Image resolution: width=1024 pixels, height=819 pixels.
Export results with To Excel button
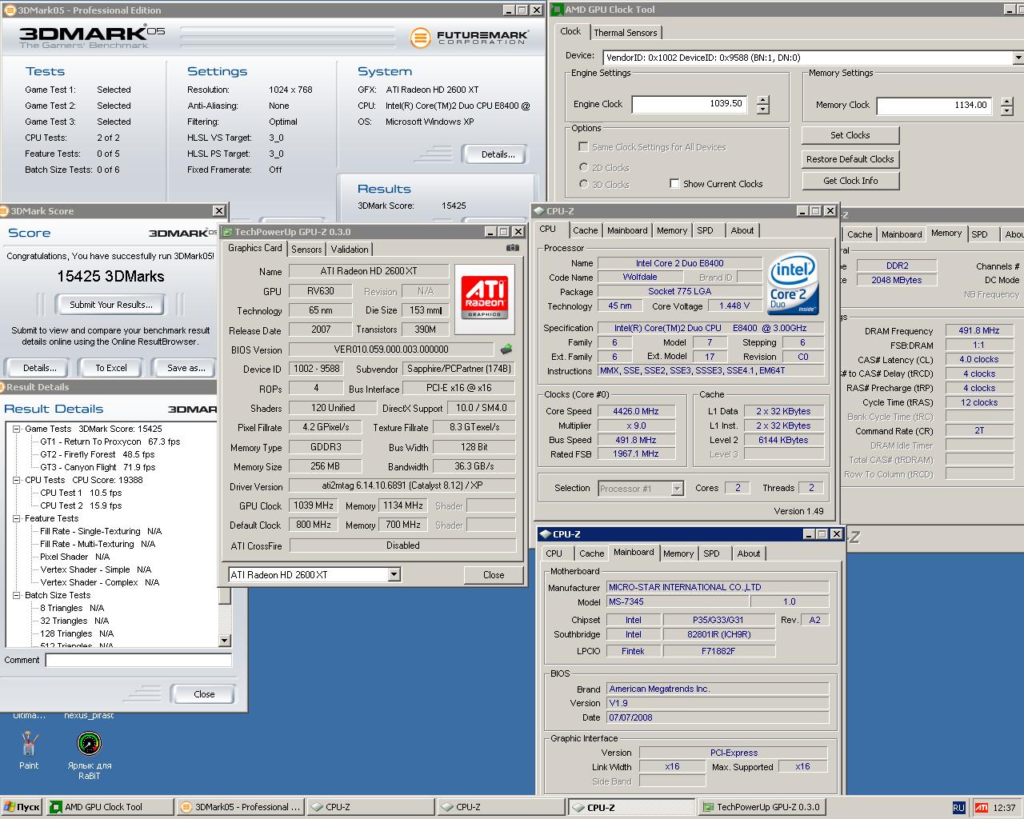pyautogui.click(x=111, y=368)
